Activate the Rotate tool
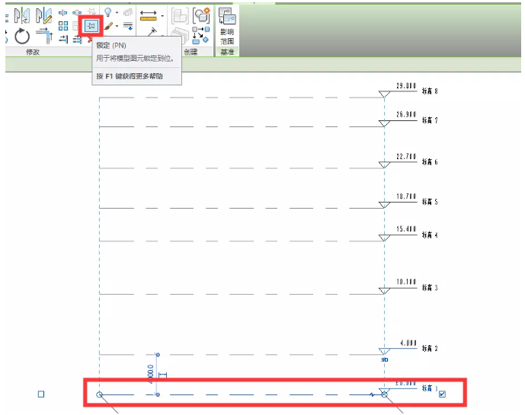The height and width of the screenshot is (415, 525). coord(22,36)
